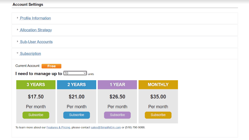
Task: Expand the Allocation Strategy section arrow
Action: click(17, 30)
